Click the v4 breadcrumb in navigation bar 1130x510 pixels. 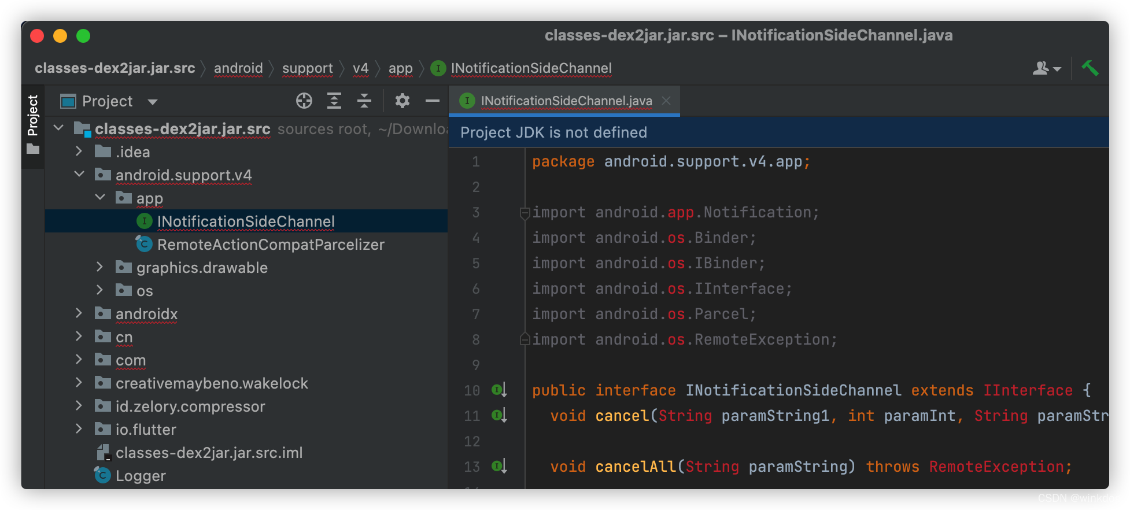coord(360,68)
